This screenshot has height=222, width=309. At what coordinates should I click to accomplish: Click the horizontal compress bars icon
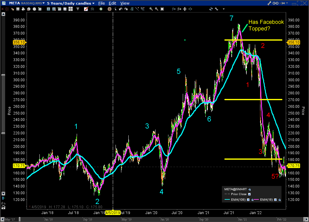point(190,9)
